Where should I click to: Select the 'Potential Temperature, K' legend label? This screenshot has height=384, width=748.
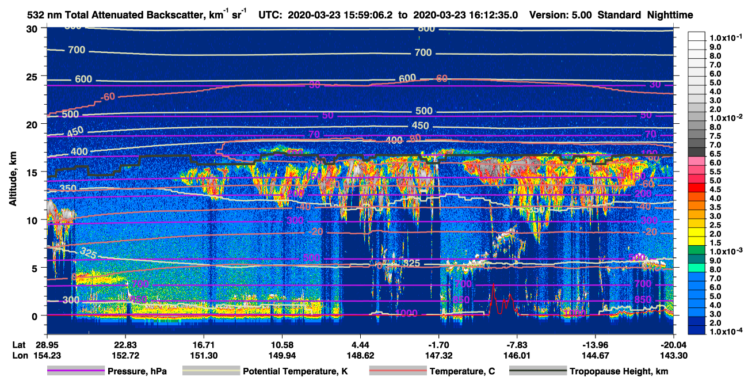click(x=294, y=371)
